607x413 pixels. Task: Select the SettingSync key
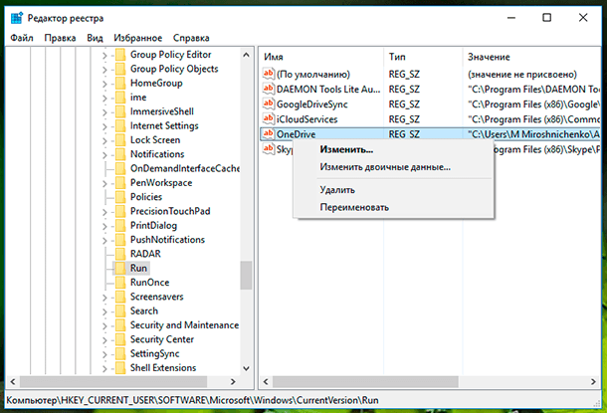155,353
